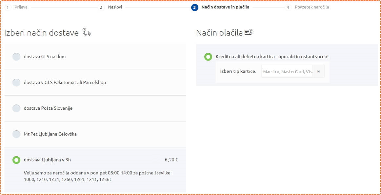Go to the Naslovi step tab
Viewport: 381px width, 195px height.
[115, 7]
